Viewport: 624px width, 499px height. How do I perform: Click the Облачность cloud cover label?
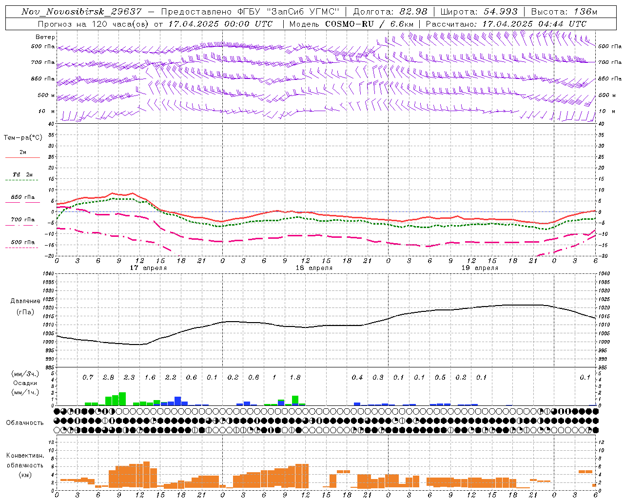point(25,422)
